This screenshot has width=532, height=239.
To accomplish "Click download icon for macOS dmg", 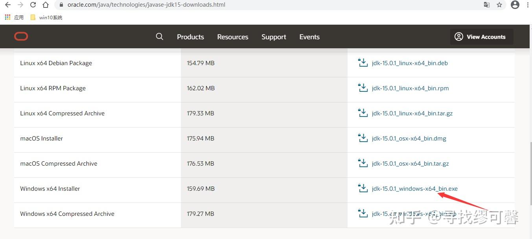I will [x=363, y=138].
